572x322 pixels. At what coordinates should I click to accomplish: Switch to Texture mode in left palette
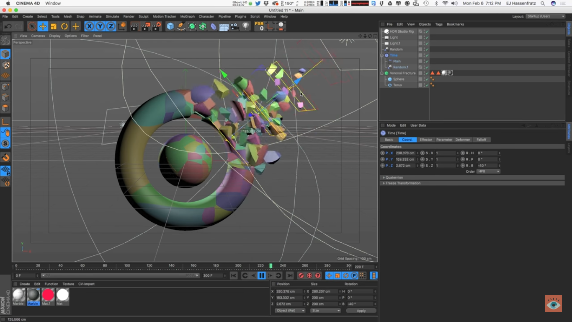click(x=5, y=65)
